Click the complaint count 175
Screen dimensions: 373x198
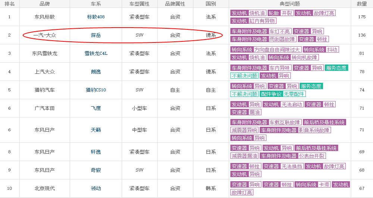point(362,17)
